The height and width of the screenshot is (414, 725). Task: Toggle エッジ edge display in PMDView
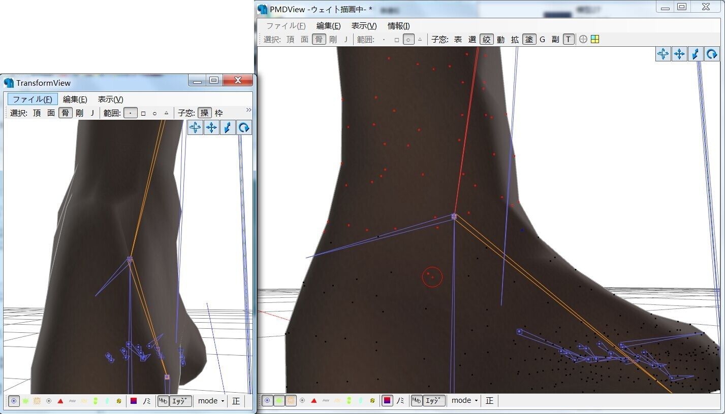tap(434, 401)
